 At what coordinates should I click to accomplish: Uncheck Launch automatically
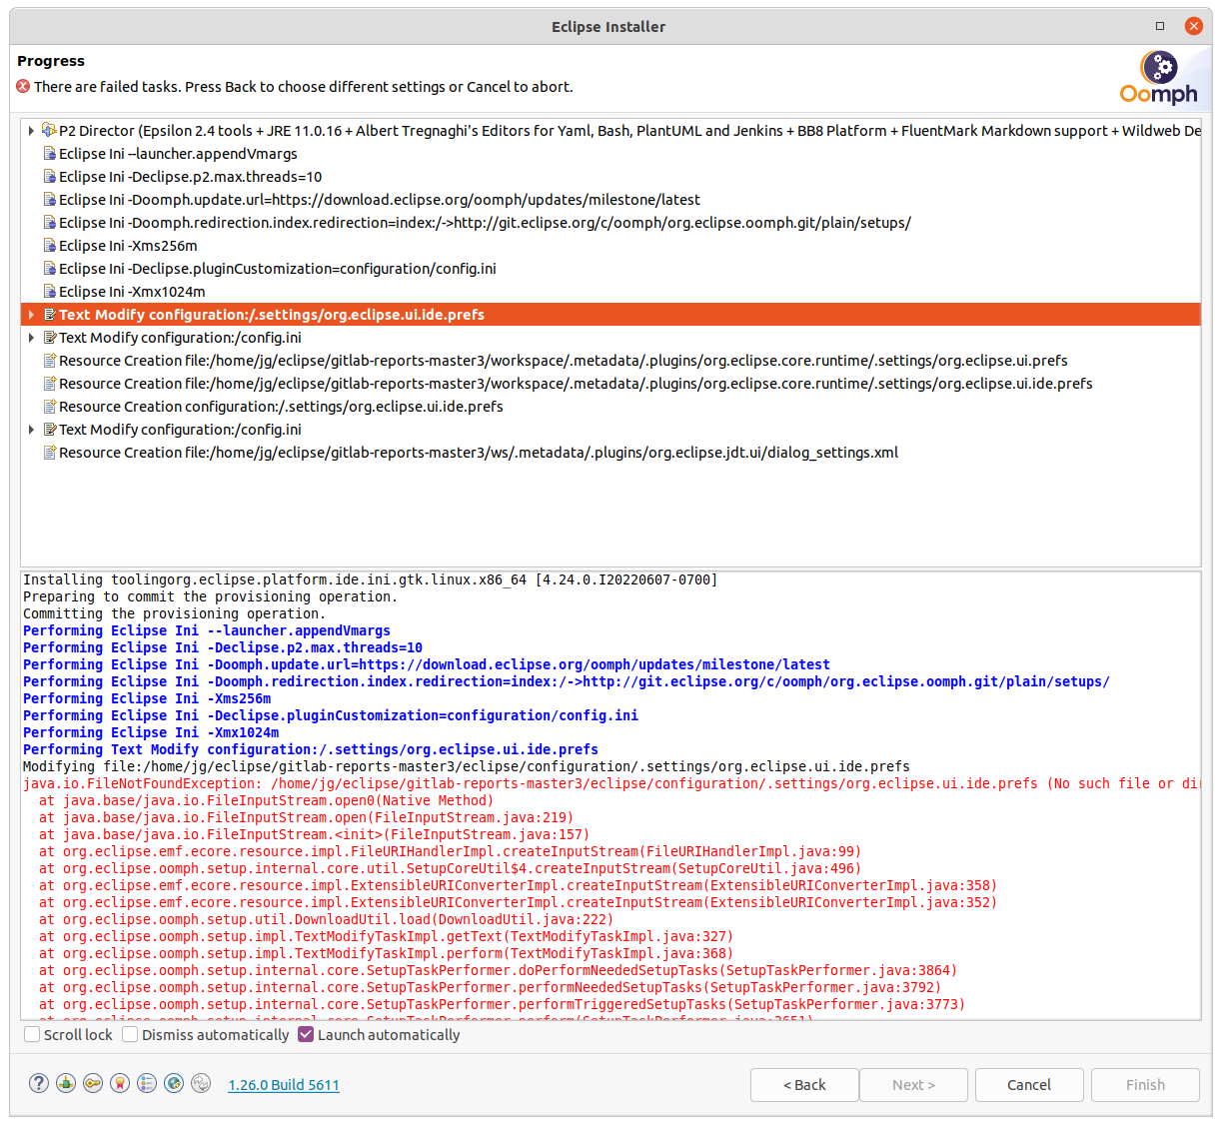(306, 1034)
